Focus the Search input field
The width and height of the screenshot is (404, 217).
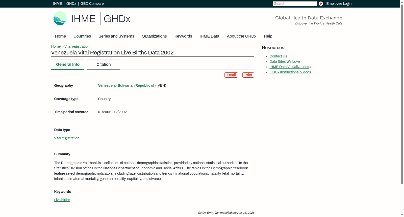click(x=295, y=4)
